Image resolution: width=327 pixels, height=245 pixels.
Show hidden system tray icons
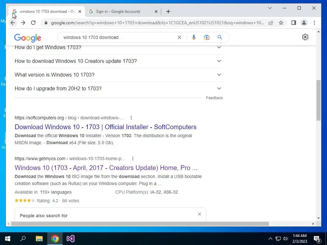(x=270, y=239)
